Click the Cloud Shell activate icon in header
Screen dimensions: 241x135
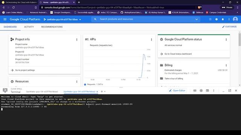click(210, 19)
